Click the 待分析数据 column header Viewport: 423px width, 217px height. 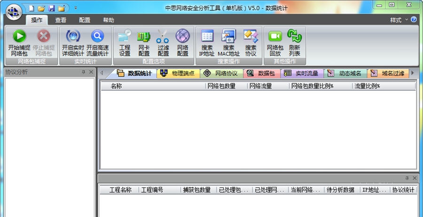[342, 190]
